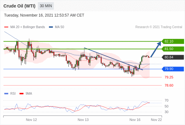The image size is (185, 125).
Task: Click the Research © 2021 Trading Central link
Action: pos(159,27)
